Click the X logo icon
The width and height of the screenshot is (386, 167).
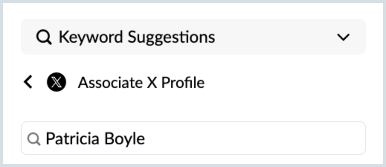coord(57,82)
